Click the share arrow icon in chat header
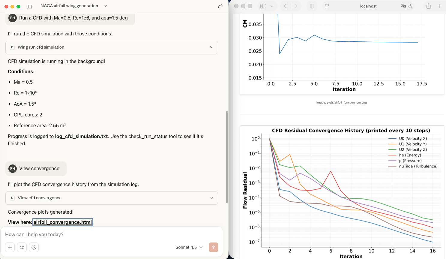The height and width of the screenshot is (259, 446). 220,6
